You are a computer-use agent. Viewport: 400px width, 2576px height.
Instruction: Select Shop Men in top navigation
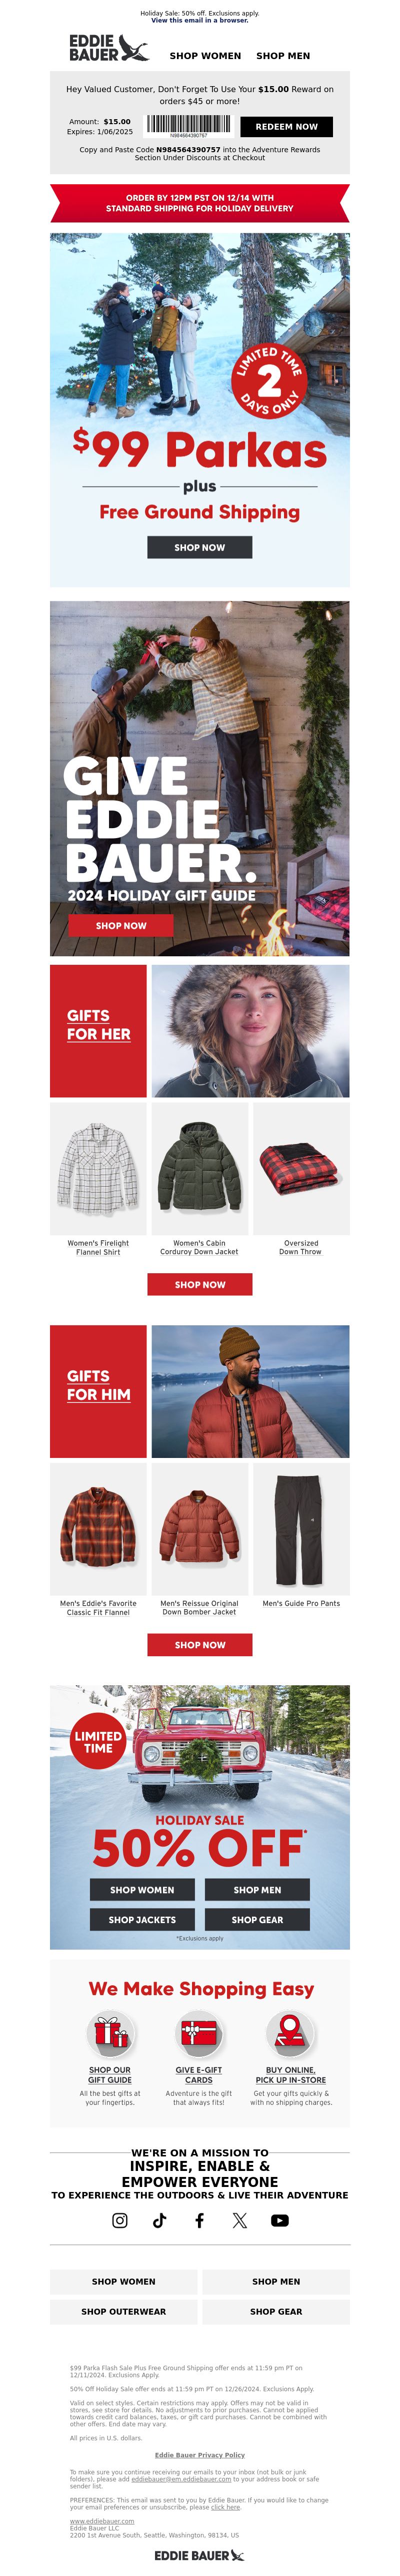click(x=283, y=56)
